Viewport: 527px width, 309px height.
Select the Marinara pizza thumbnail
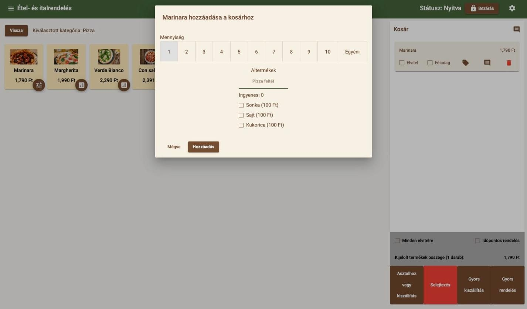pos(24,57)
